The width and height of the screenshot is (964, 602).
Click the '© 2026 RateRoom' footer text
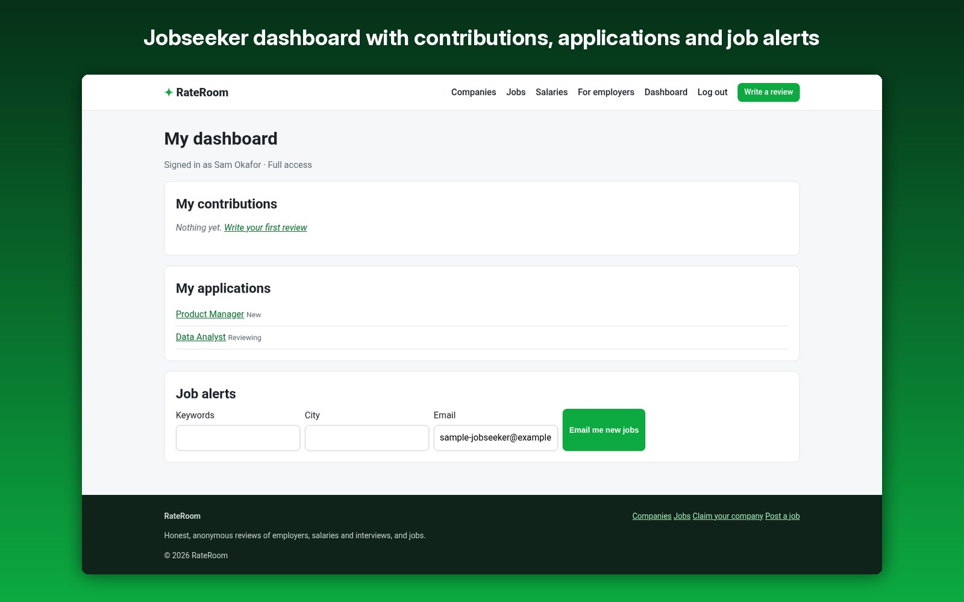tap(196, 556)
